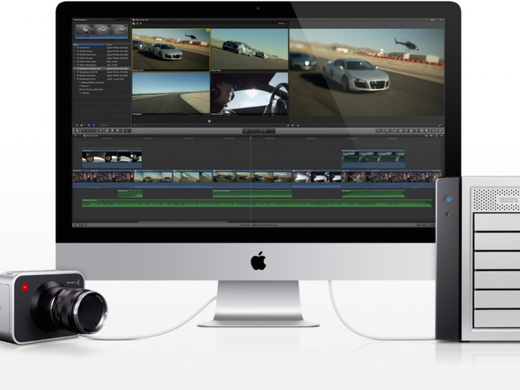Collapse the expanded bottom clip row
Image resolution: width=520 pixels, height=390 pixels.
coord(75,79)
